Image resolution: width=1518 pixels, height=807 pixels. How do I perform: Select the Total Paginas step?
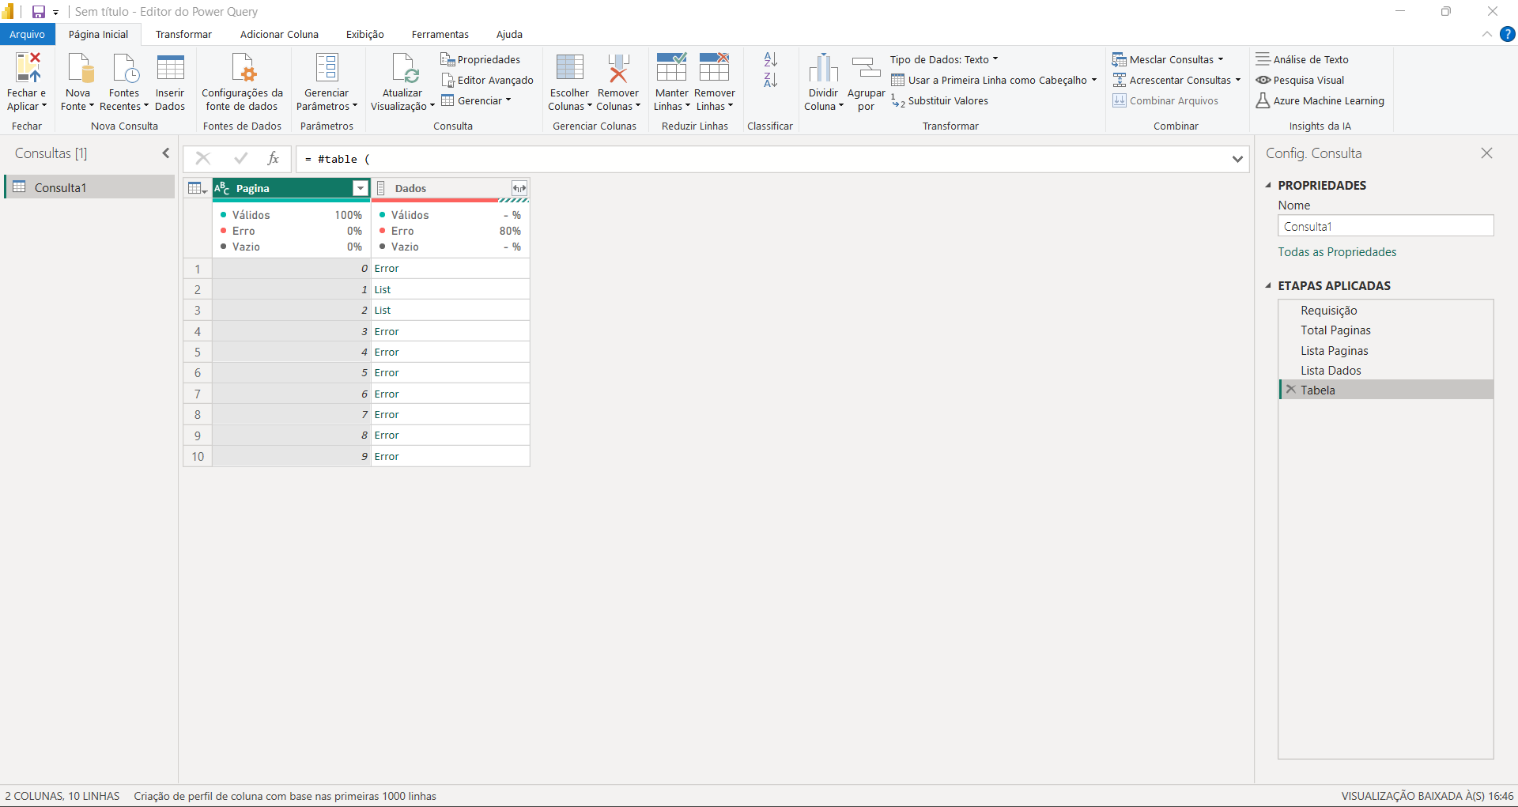[1386, 330]
